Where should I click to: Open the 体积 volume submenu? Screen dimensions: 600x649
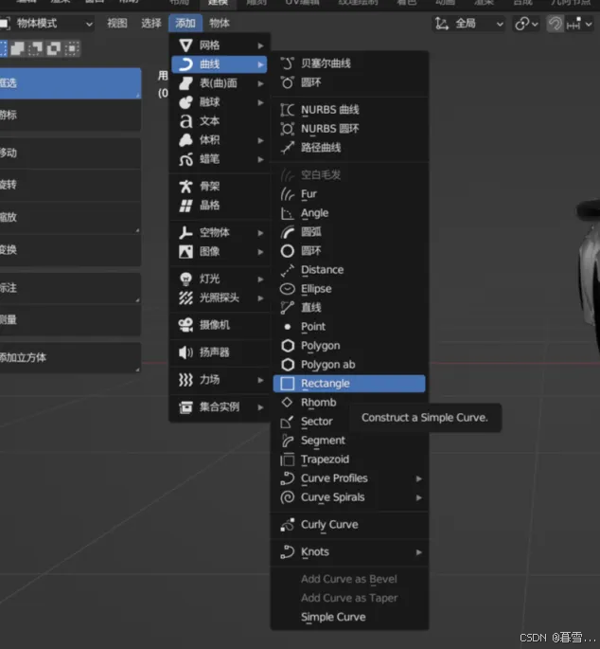[x=220, y=140]
